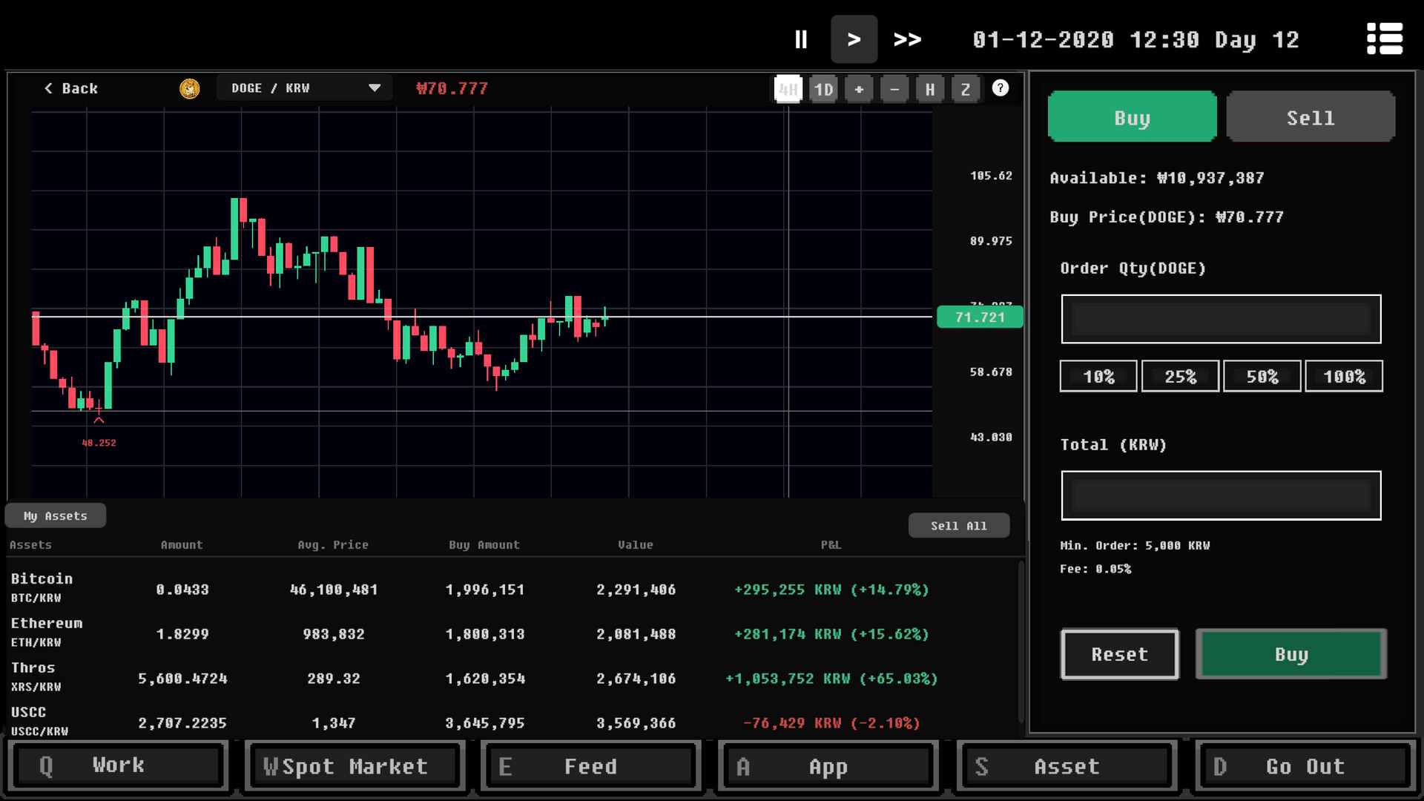Click the Order Qty(DOGE) input field
This screenshot has height=801, width=1424.
point(1221,319)
